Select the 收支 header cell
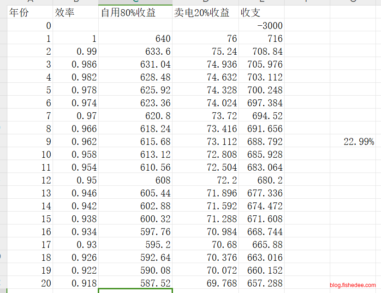The image size is (381, 293). point(261,12)
